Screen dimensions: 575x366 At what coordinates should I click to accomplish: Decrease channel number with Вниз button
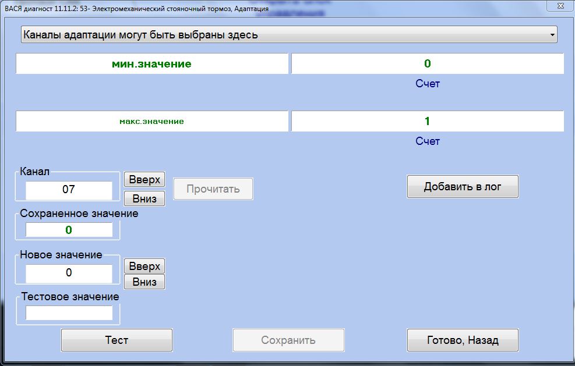coord(144,198)
